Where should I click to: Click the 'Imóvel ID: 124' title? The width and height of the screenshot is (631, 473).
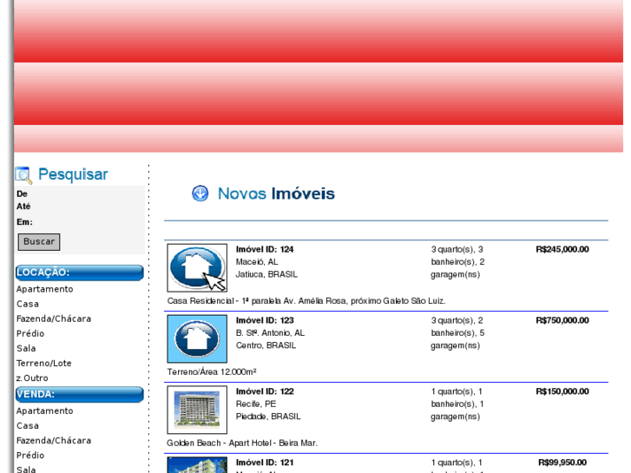pos(265,250)
